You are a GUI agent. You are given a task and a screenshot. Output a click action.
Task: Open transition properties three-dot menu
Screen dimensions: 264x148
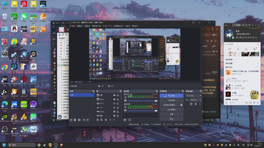pos(200,104)
